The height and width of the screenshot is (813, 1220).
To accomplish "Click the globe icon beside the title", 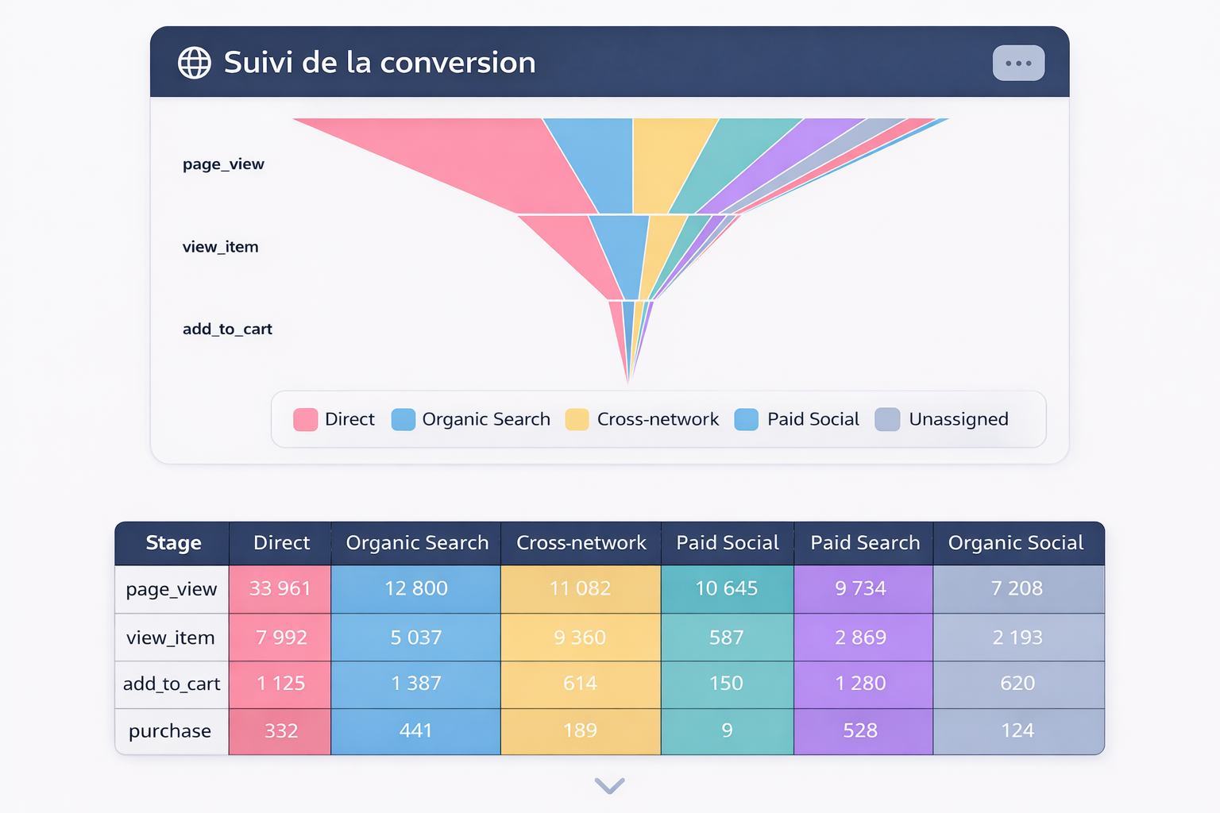I will click(195, 63).
